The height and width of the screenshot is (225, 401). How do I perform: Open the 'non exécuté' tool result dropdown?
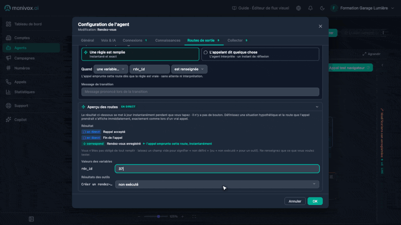217,184
